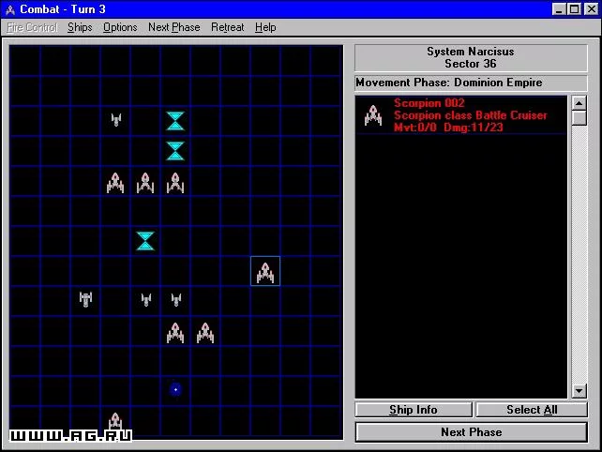Viewport: 602px width, 452px height.
Task: Select the 'Scorpion class Battle Cruiser' list entry
Action: point(461,115)
